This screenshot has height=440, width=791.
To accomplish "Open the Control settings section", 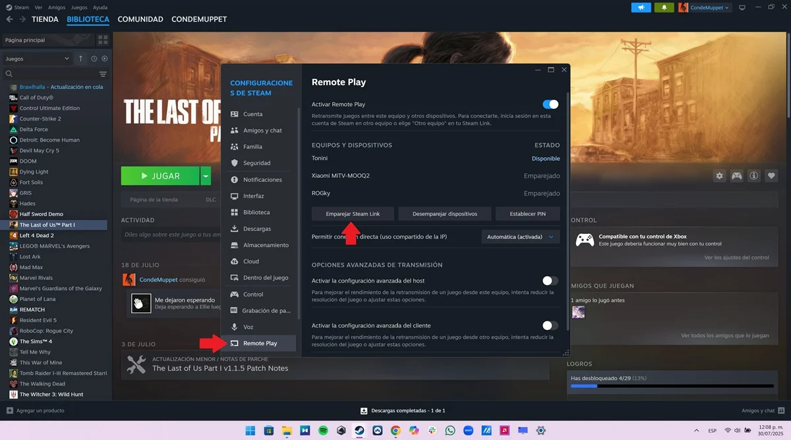I will pos(252,294).
